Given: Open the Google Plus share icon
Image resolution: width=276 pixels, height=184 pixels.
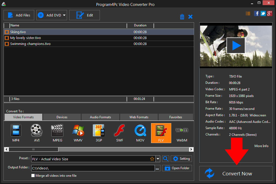Looking at the screenshot, I should 270,13.
